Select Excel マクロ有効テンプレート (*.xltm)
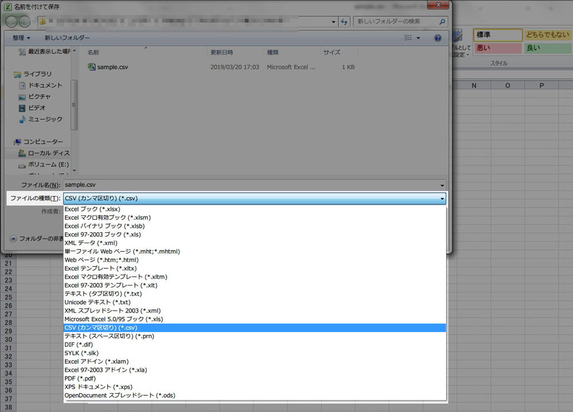This screenshot has width=573, height=412. [x=255, y=276]
